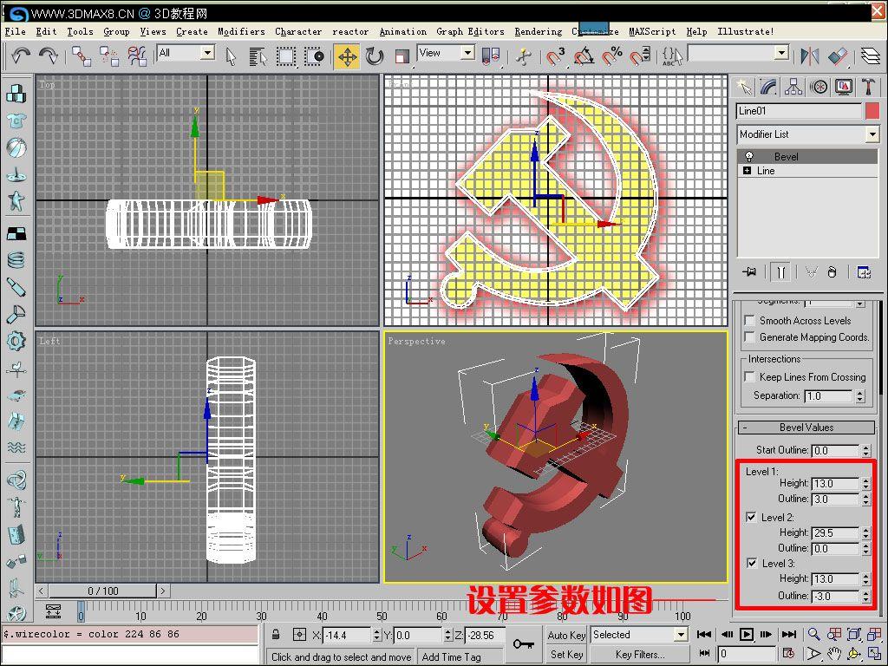
Task: Click the Redo arrow in toolbar
Action: point(49,55)
